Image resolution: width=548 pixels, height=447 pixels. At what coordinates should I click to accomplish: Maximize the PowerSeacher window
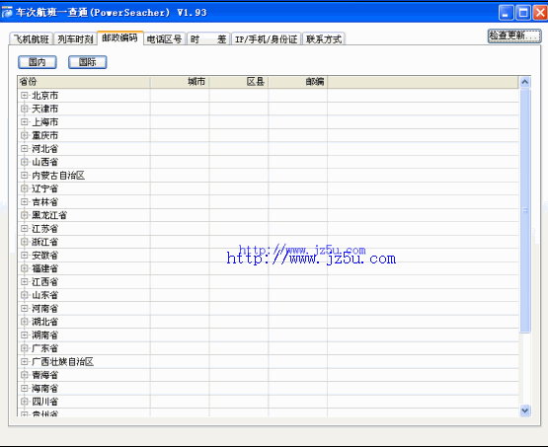pos(523,13)
